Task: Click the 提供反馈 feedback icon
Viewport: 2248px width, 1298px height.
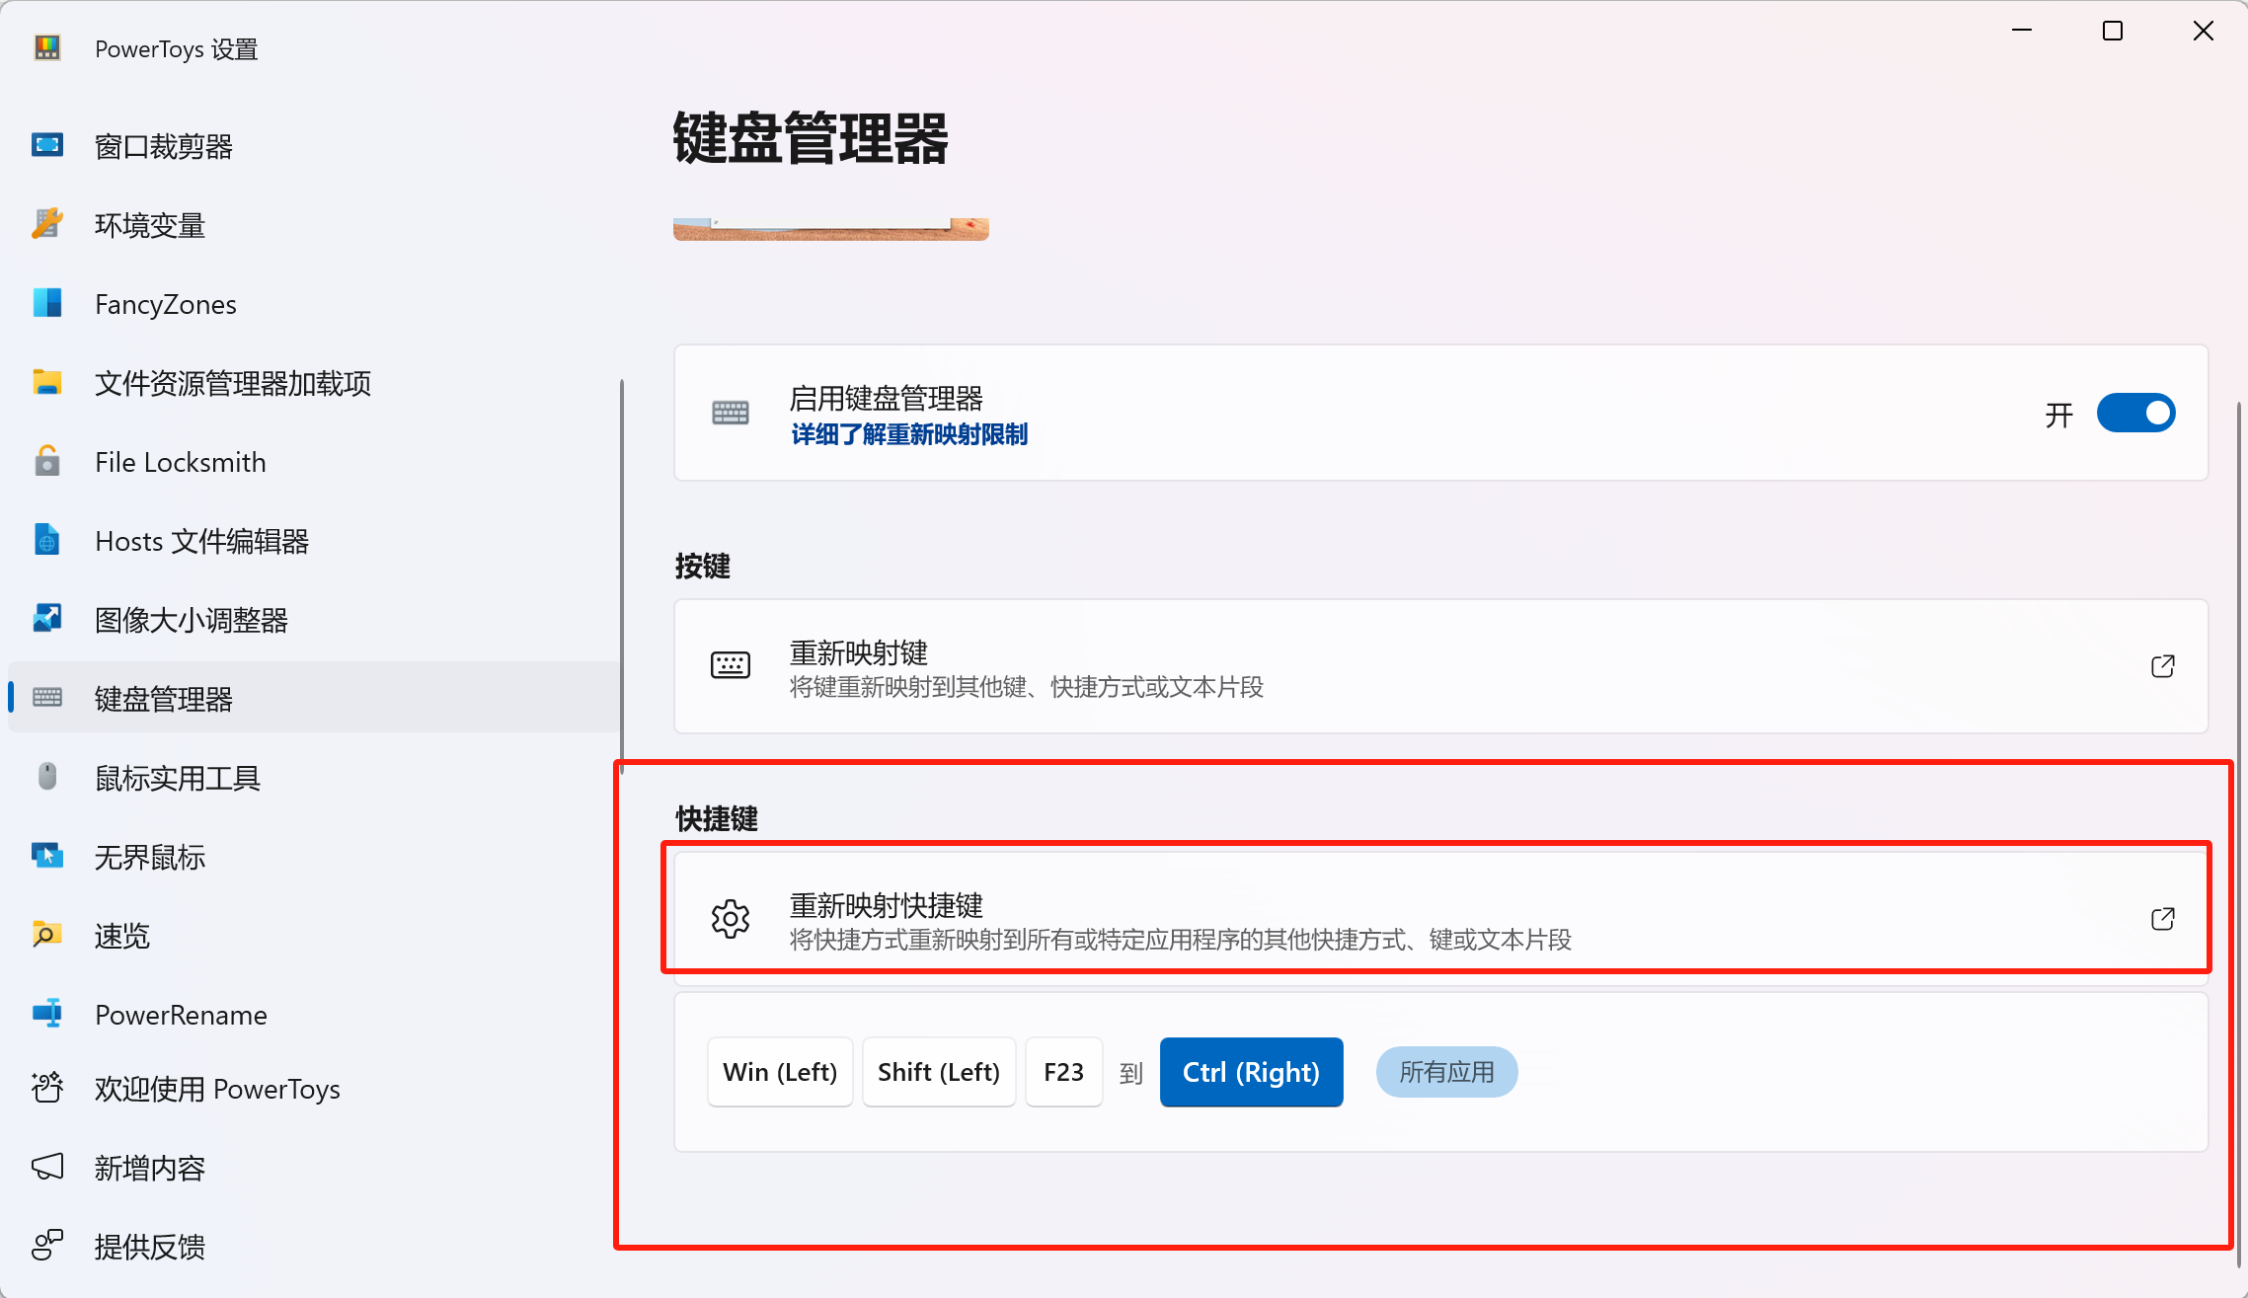Action: point(47,1246)
